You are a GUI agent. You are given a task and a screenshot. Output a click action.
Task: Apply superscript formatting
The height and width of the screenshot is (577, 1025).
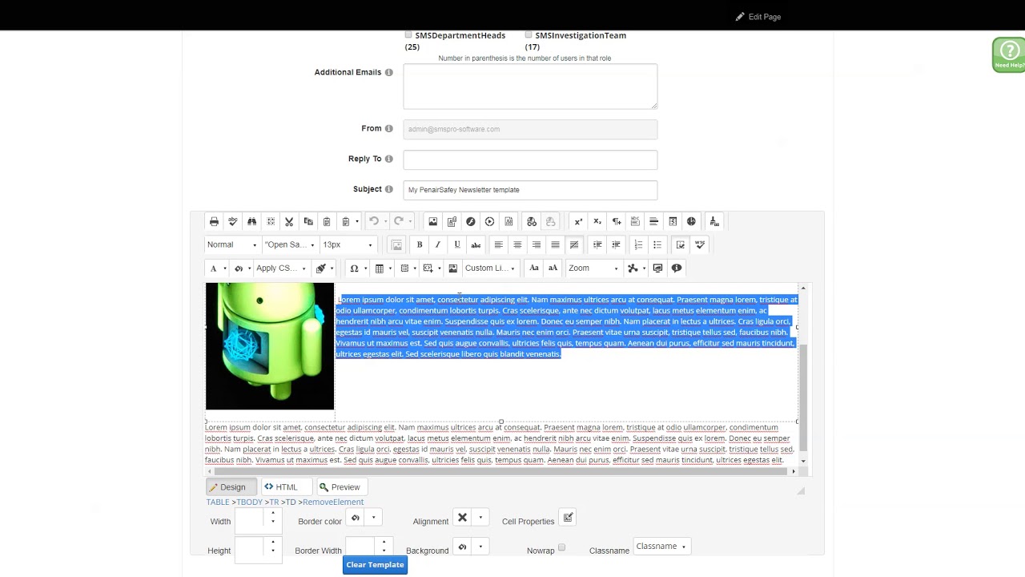click(x=578, y=221)
